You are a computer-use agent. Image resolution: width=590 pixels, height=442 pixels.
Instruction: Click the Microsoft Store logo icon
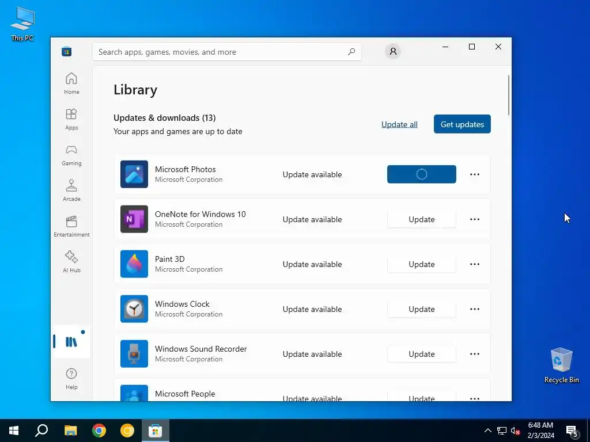click(67, 51)
